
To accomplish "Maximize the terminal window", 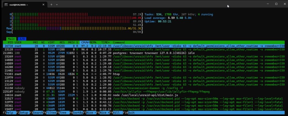I will point(276,4).
